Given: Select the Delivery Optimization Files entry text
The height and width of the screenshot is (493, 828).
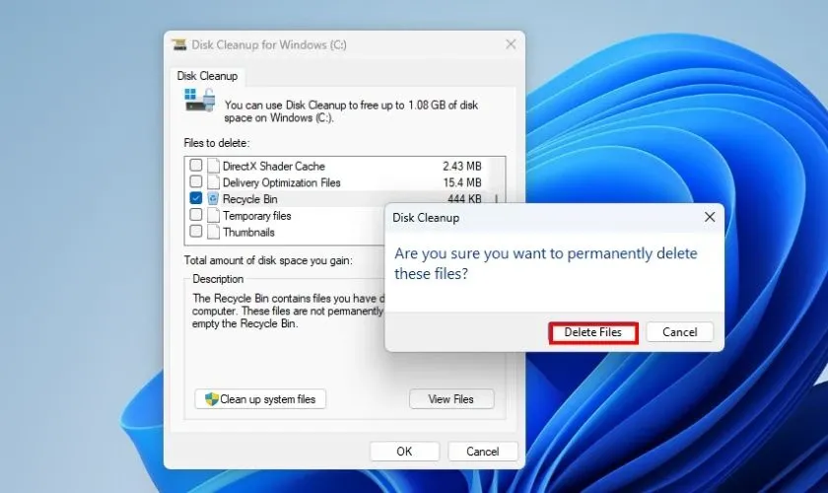Looking at the screenshot, I should (x=281, y=182).
